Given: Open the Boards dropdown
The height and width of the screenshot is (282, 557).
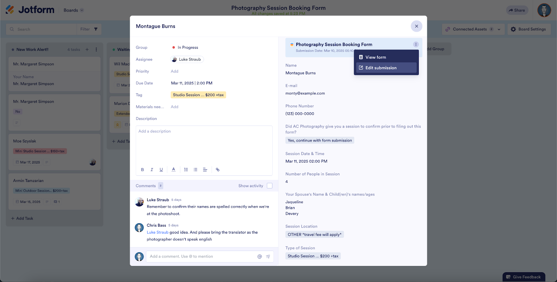Looking at the screenshot, I should click(73, 10).
